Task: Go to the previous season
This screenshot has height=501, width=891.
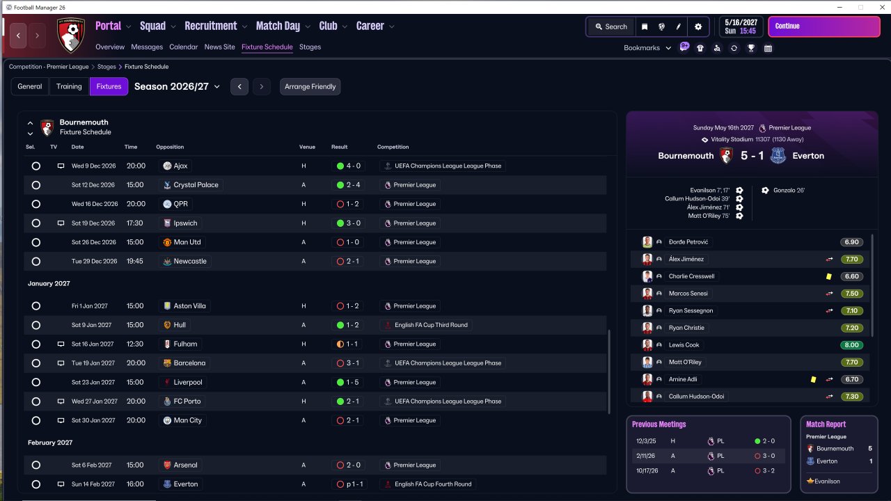Action: pos(239,87)
